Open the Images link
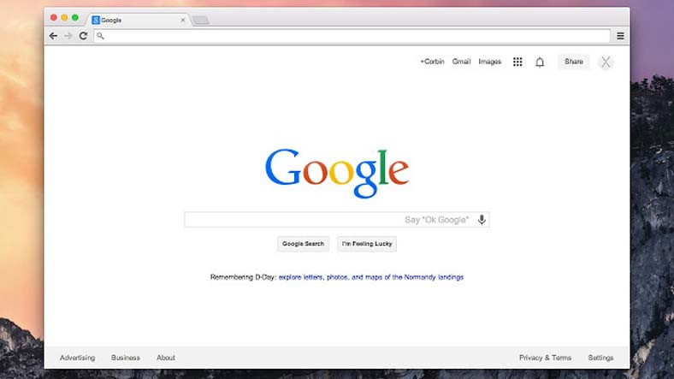Image resolution: width=674 pixels, height=379 pixels. click(490, 62)
